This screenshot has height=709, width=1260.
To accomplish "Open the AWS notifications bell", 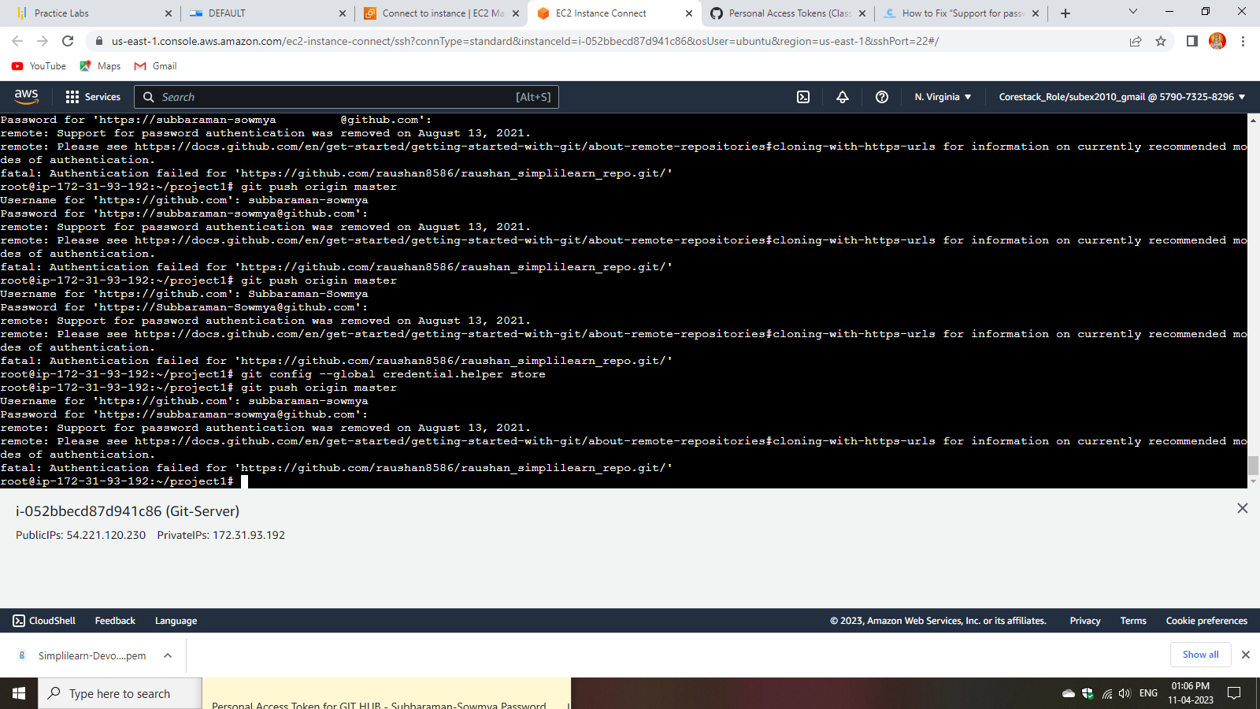I will [842, 97].
